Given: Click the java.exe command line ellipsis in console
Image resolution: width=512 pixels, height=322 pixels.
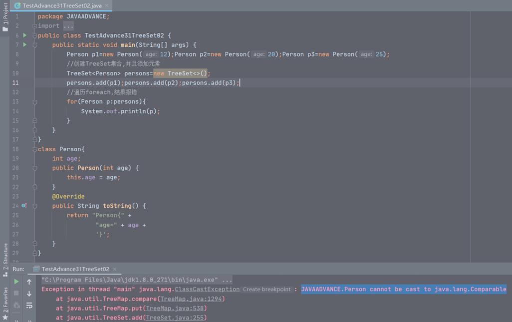Looking at the screenshot, I should click(x=227, y=280).
